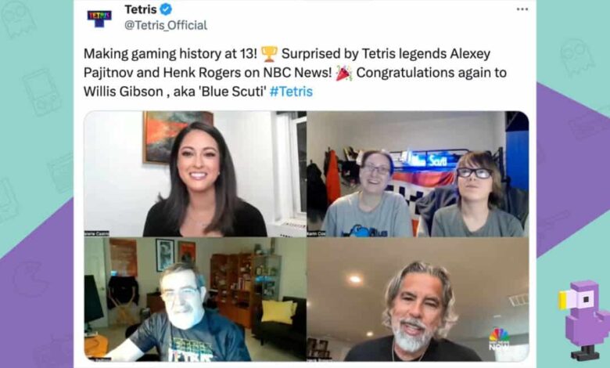Open the bottom-left panel with Tetris shirt
The width and height of the screenshot is (610, 368).
196,299
